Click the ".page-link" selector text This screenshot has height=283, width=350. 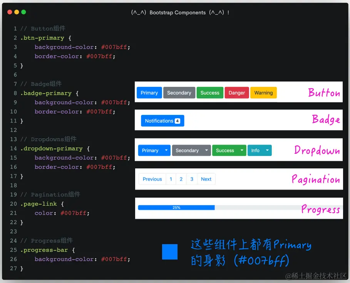39,204
